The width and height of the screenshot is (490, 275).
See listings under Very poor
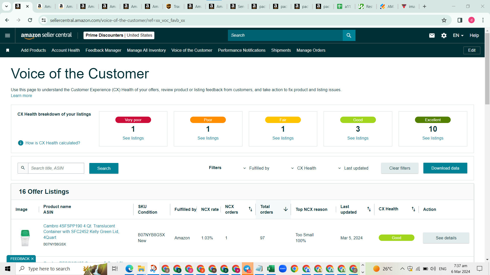(x=133, y=138)
